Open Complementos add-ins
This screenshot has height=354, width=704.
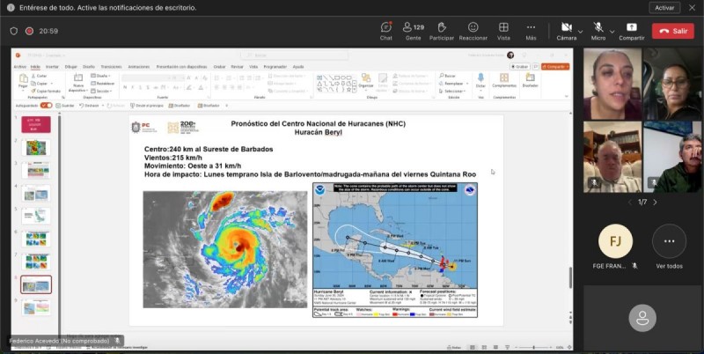pos(504,81)
